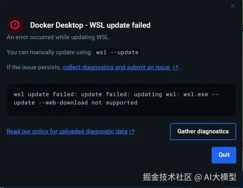This screenshot has width=243, height=188.
Task: Open 'Read our policy for uploaded diagnostic data'
Action: pyautogui.click(x=67, y=131)
